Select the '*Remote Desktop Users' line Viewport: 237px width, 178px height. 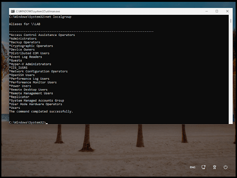[x=28, y=89]
